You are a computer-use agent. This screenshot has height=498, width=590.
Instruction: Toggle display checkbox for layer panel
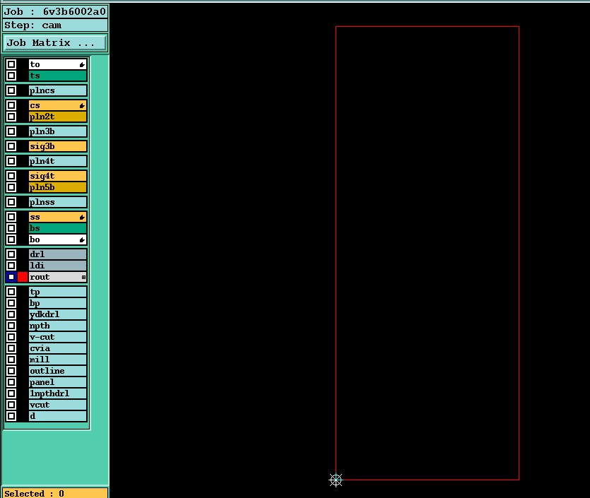click(11, 382)
